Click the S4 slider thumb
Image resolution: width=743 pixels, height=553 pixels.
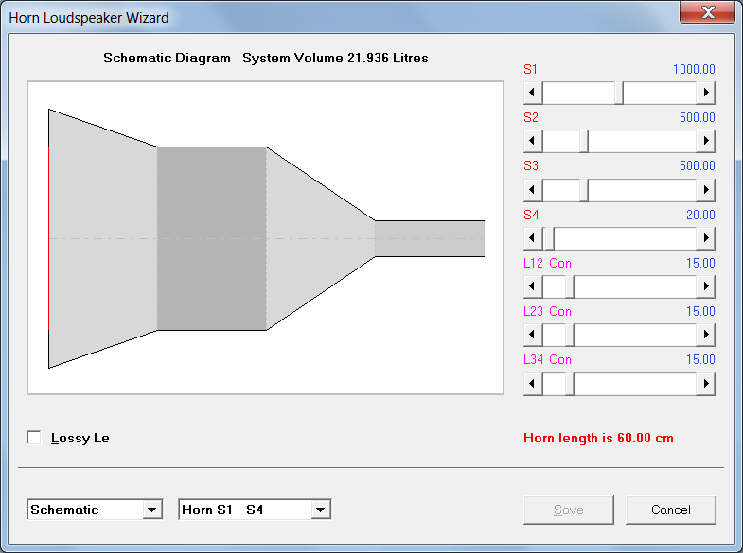(x=550, y=237)
